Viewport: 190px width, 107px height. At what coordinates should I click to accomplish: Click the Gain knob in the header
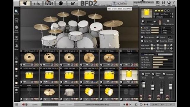[169, 2]
